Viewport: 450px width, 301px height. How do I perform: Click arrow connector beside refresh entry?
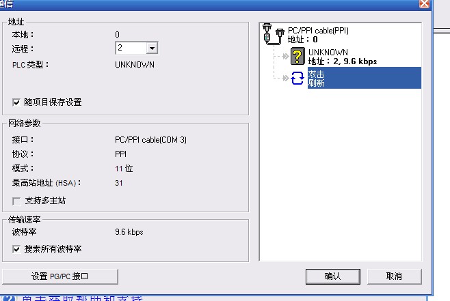285,78
